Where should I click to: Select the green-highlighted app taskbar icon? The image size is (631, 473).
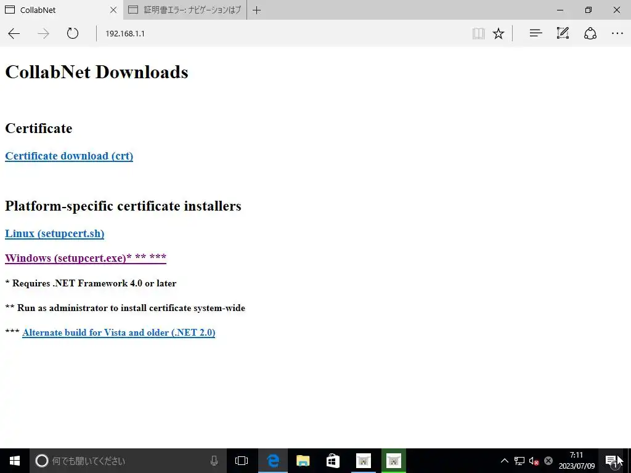click(x=394, y=461)
